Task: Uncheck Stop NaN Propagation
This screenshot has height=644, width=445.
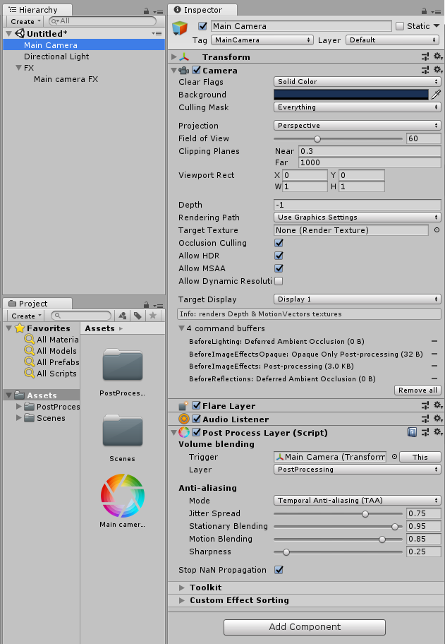Action: (x=279, y=570)
